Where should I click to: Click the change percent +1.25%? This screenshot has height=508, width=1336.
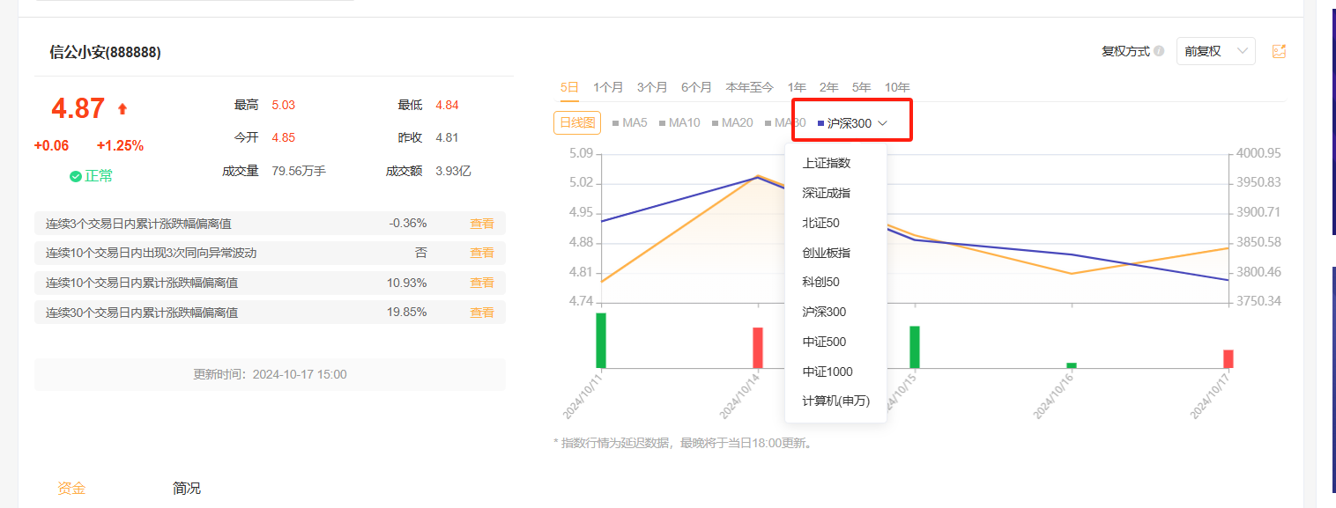click(x=120, y=145)
